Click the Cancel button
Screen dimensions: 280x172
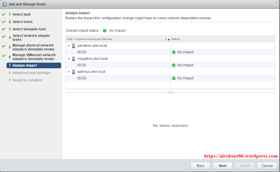coord(267,165)
